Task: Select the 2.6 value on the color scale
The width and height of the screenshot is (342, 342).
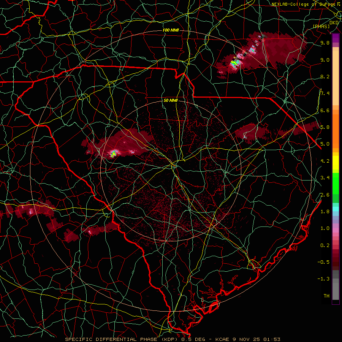Action: [325, 195]
